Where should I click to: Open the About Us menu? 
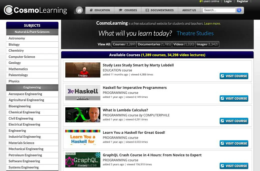(189, 10)
